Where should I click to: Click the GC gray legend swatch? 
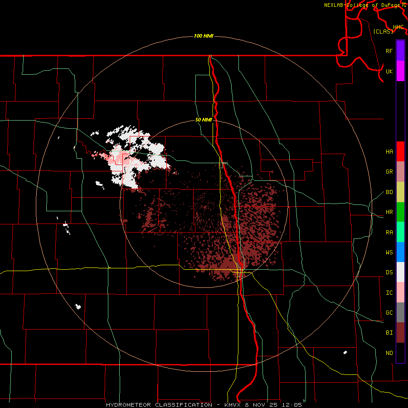click(x=400, y=312)
